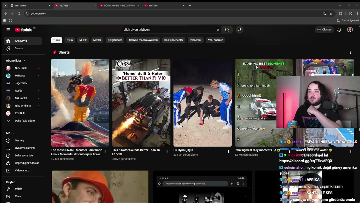Open M&Jmetal channel subscription
Screen dimensions: 360x203
coord(23,98)
